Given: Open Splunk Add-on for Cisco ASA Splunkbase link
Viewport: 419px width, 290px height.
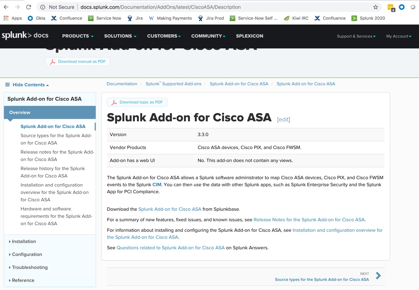Looking at the screenshot, I should pyautogui.click(x=170, y=209).
